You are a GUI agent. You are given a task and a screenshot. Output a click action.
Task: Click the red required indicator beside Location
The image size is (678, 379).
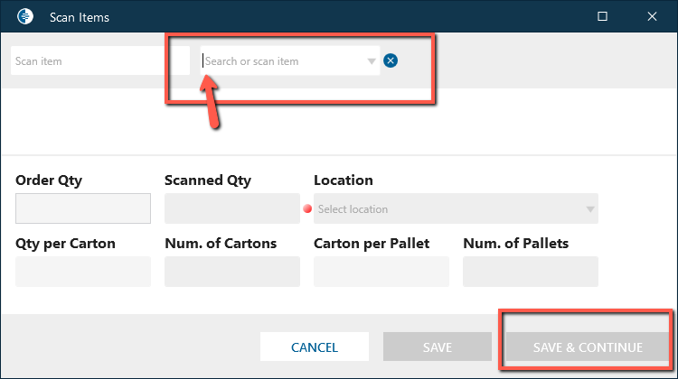[x=307, y=209]
